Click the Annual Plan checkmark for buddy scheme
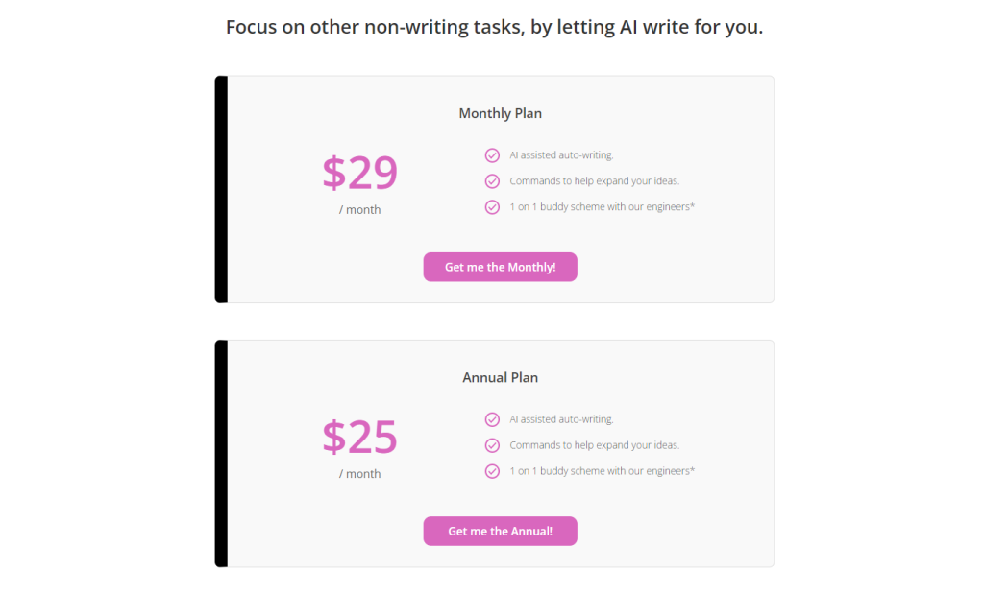The width and height of the screenshot is (984, 594). coord(492,471)
